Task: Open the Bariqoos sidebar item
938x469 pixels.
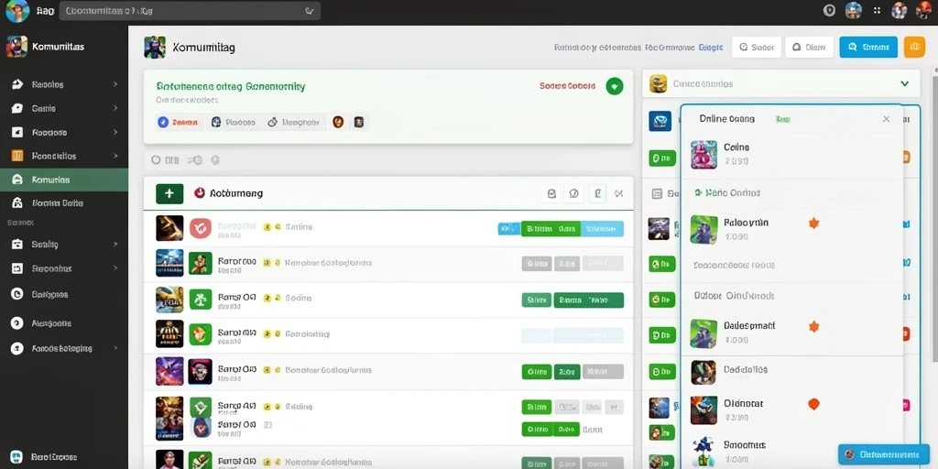Action: tap(64, 294)
